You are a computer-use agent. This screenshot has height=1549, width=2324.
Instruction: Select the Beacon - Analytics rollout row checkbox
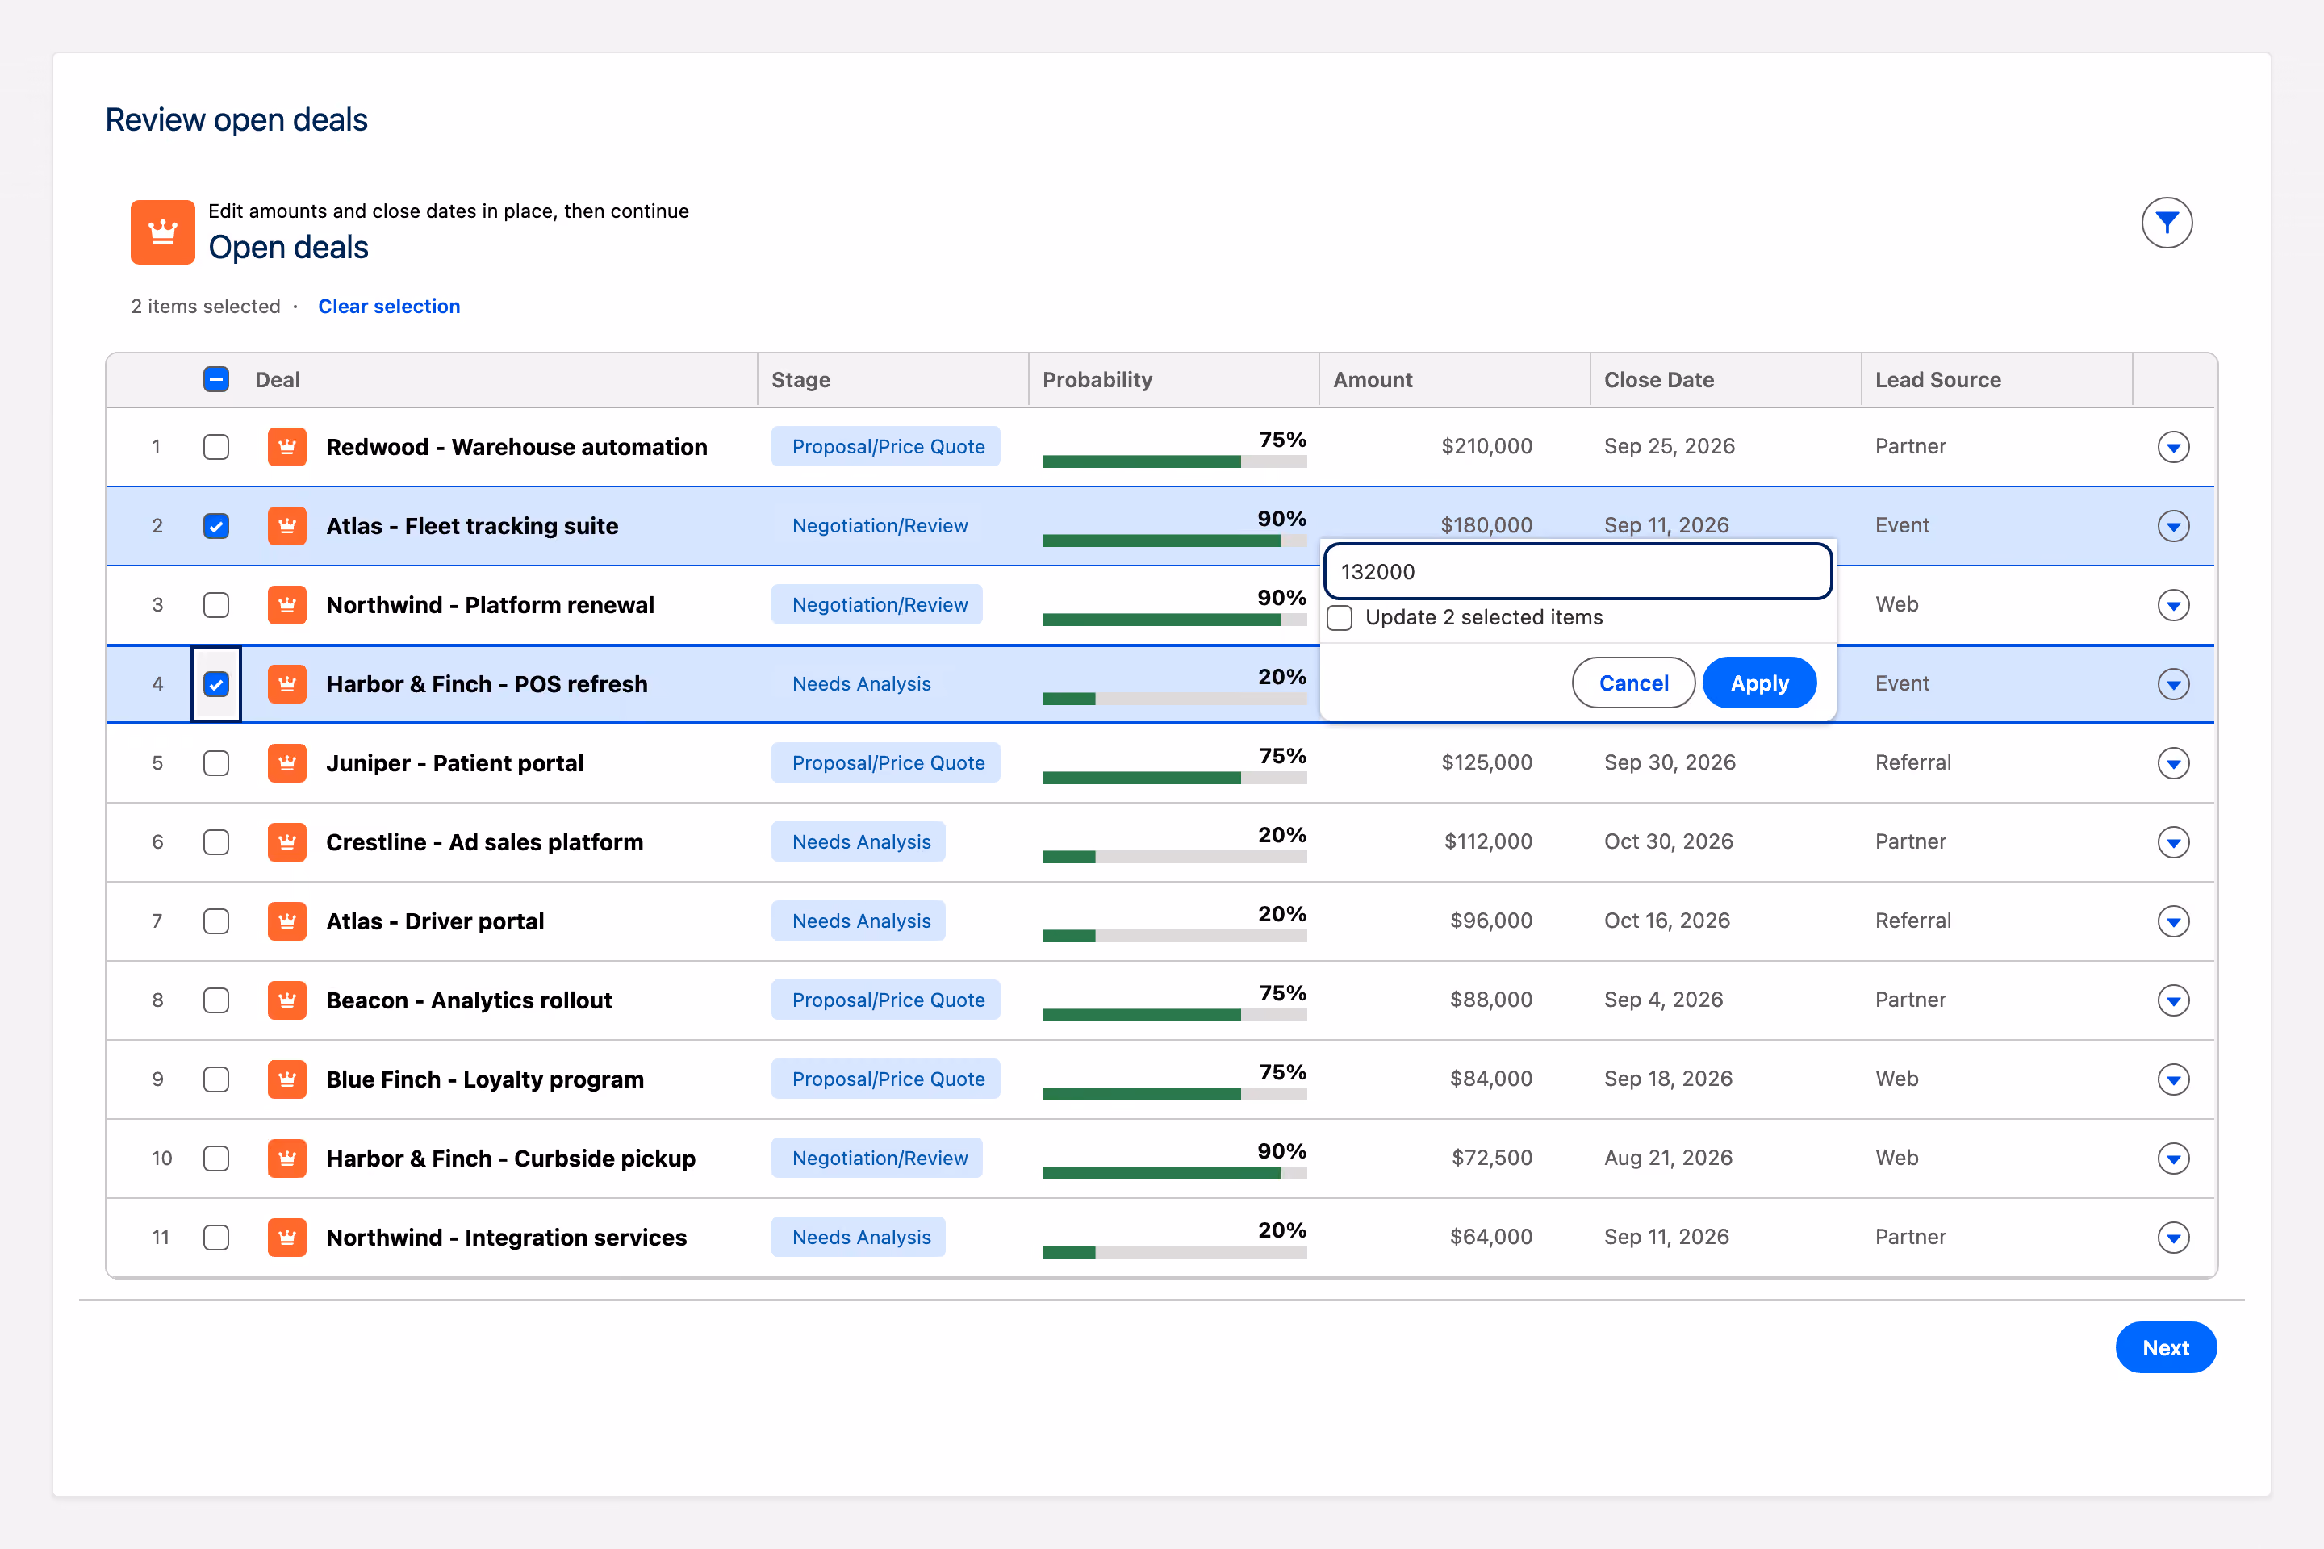click(216, 1000)
